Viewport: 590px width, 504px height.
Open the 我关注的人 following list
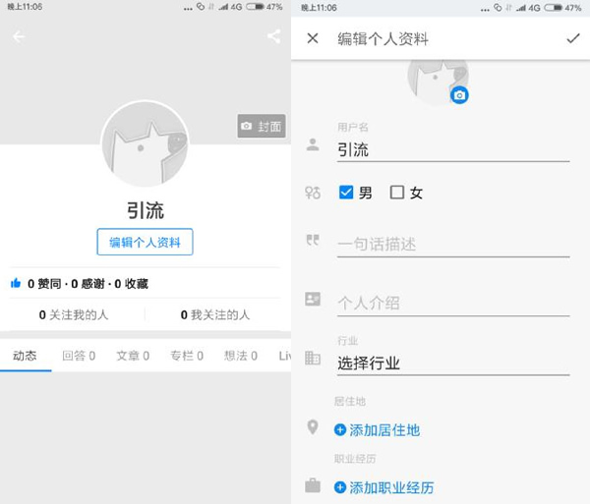[x=215, y=315]
